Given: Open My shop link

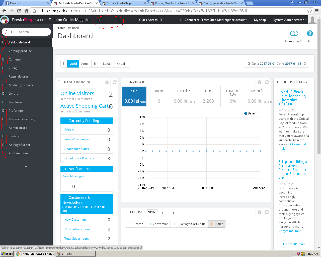Looking at the screenshot, I should click(x=260, y=20).
